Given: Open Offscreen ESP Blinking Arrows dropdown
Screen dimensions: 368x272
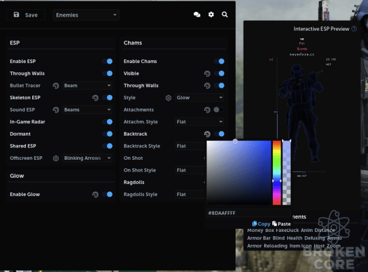Looking at the screenshot, I should [x=87, y=158].
